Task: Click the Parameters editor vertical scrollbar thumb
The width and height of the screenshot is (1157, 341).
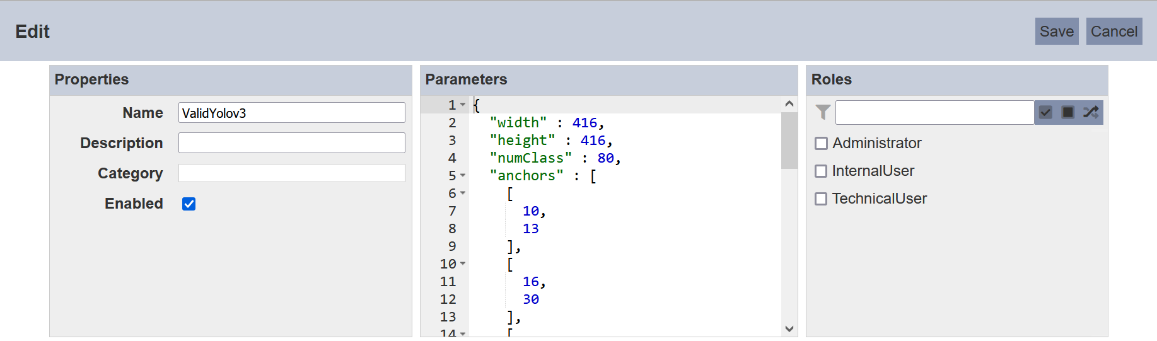Action: (789, 141)
